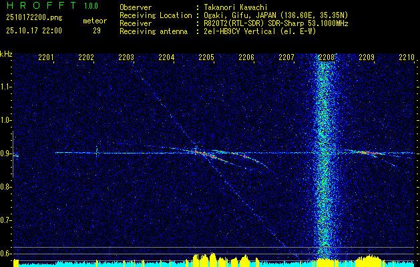Screen dimensions: 420x267
Task: Click the 2209 time marker
Action: tap(367, 57)
